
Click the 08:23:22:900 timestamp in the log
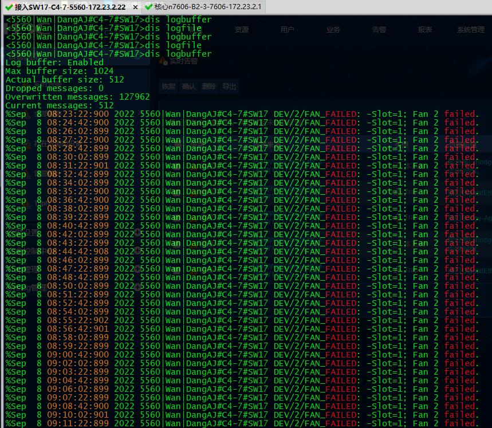[x=78, y=114]
